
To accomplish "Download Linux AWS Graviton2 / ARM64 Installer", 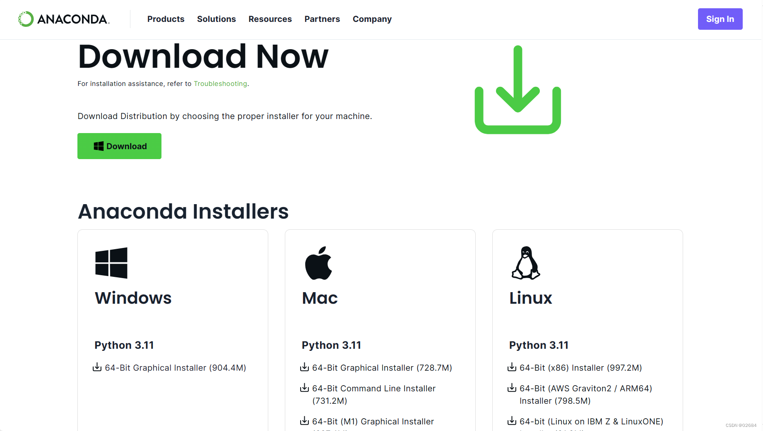I will pyautogui.click(x=585, y=395).
